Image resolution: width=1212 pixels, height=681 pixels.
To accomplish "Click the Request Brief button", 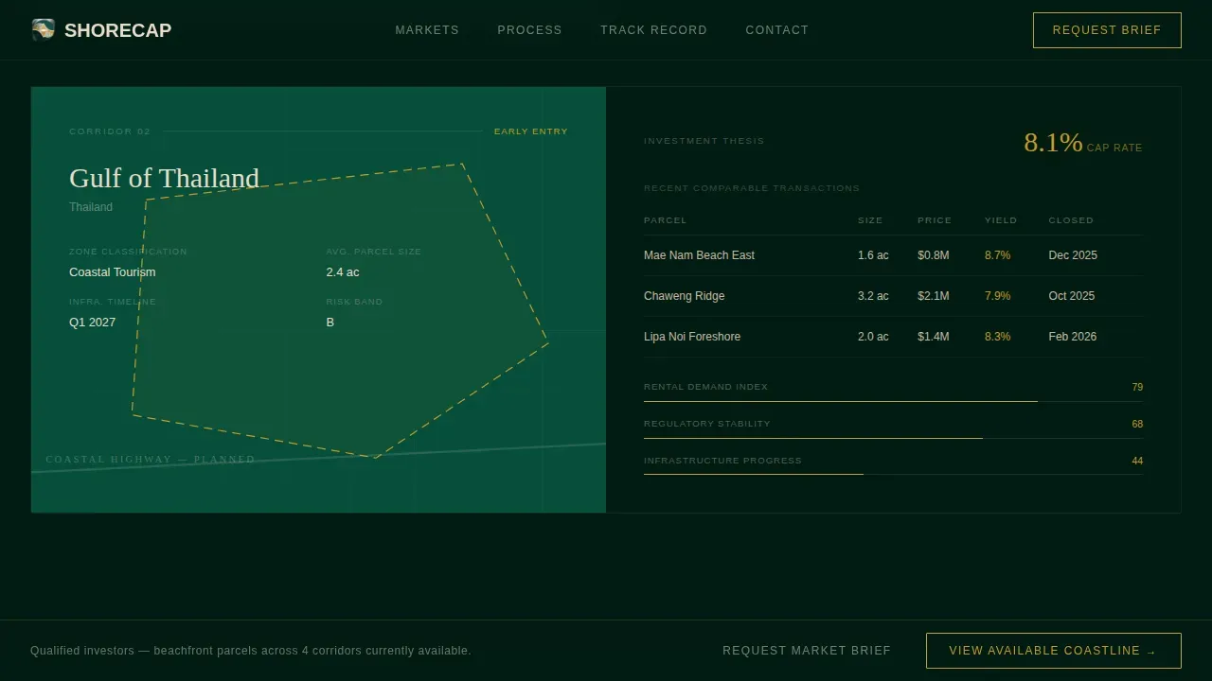I will 1107,30.
